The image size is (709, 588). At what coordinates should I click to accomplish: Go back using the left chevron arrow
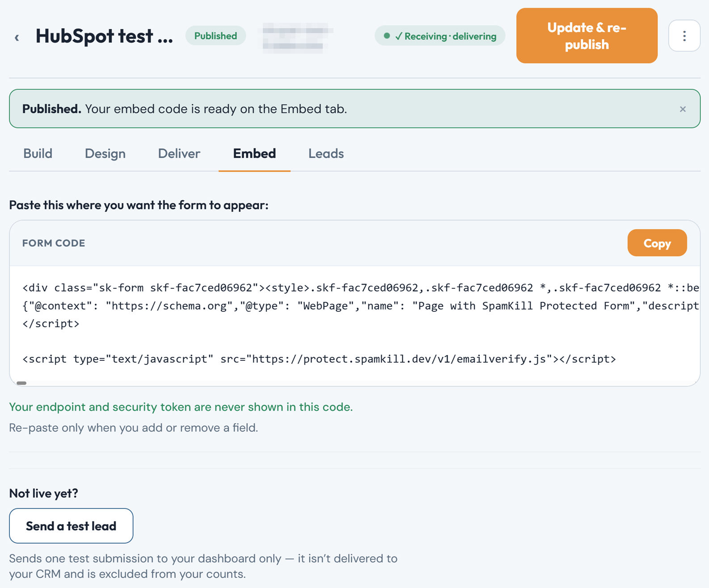pyautogui.click(x=17, y=37)
